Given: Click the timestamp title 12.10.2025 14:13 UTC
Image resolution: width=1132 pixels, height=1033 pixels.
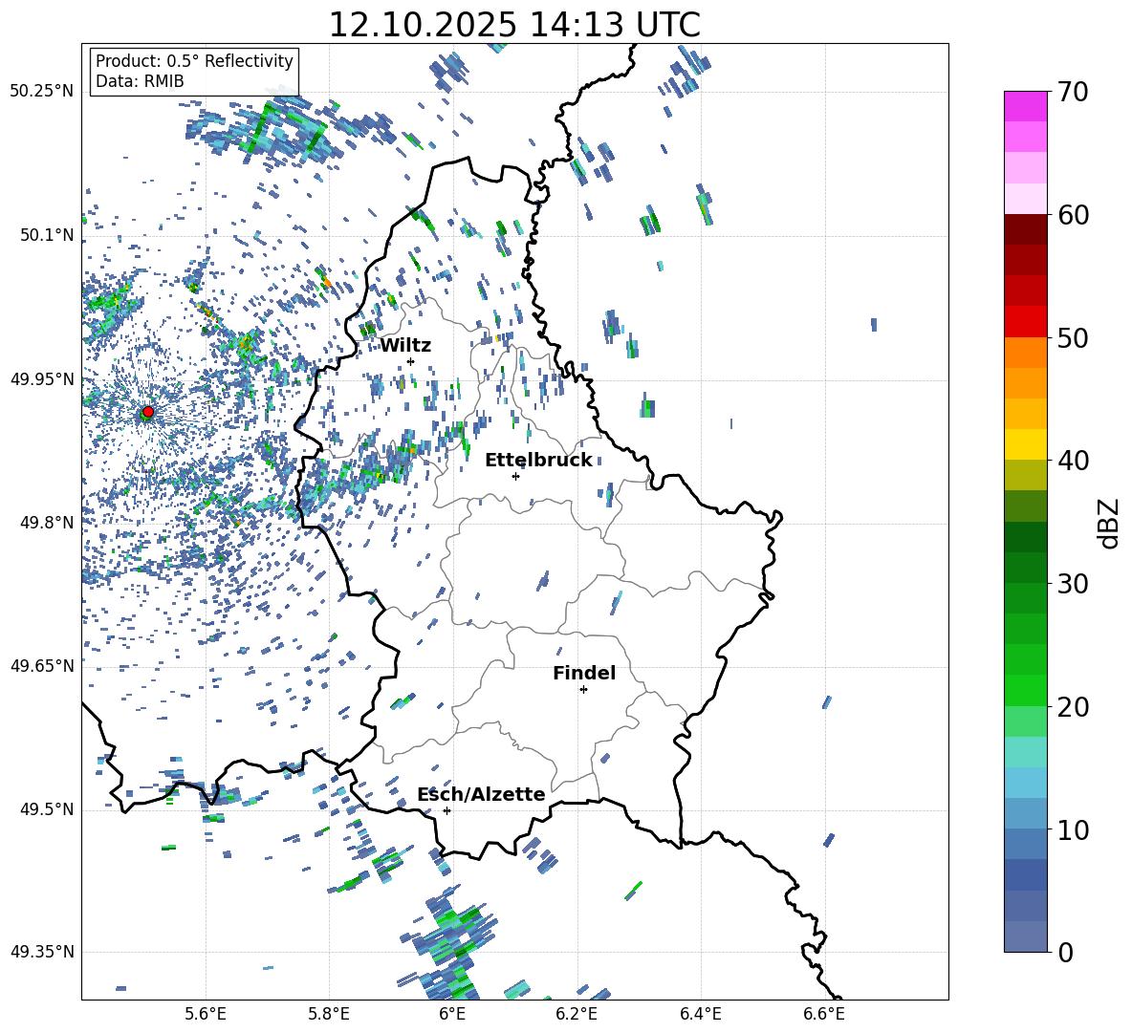Looking at the screenshot, I should click(x=514, y=25).
